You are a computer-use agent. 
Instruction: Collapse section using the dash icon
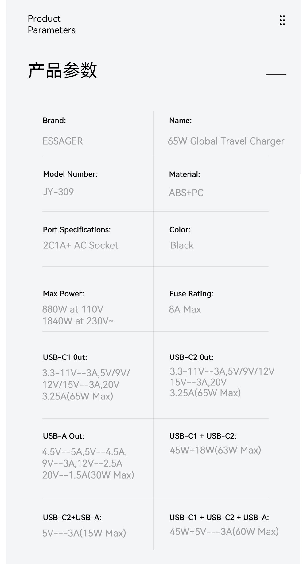pos(276,74)
